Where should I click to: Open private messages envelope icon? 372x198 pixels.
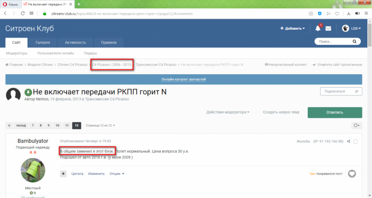pyautogui.click(x=328, y=28)
